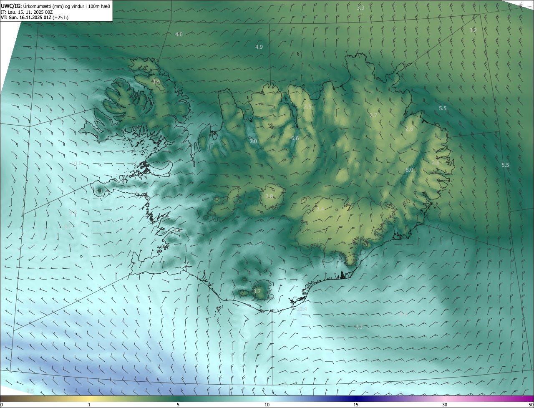Click the 3.3 value at the top edge

[360, 8]
